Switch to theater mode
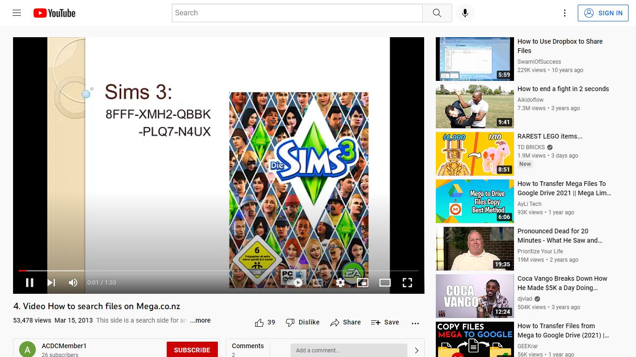The image size is (636, 357). 385,283
